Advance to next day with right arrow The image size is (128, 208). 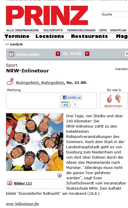coord(87,54)
